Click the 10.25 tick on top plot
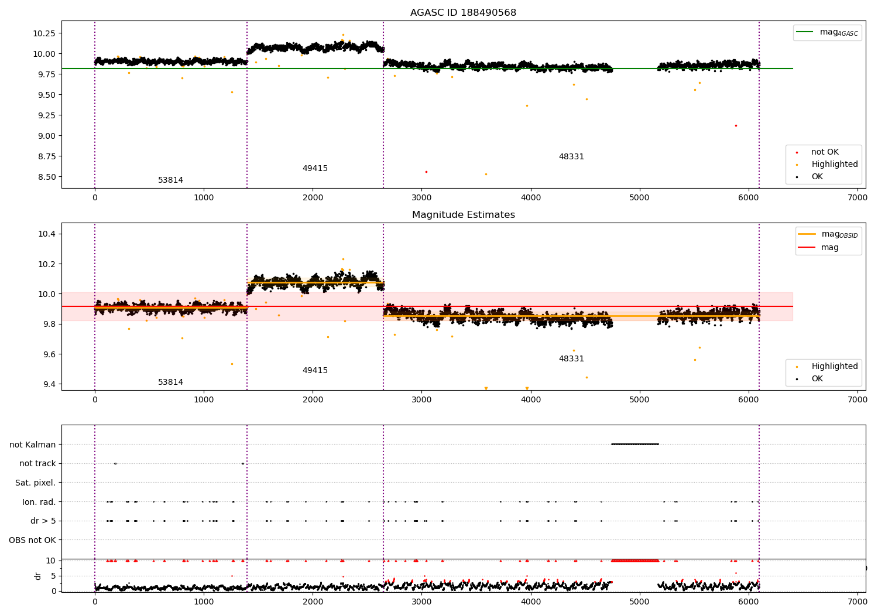Image resolution: width=878 pixels, height=615 pixels. 44,33
